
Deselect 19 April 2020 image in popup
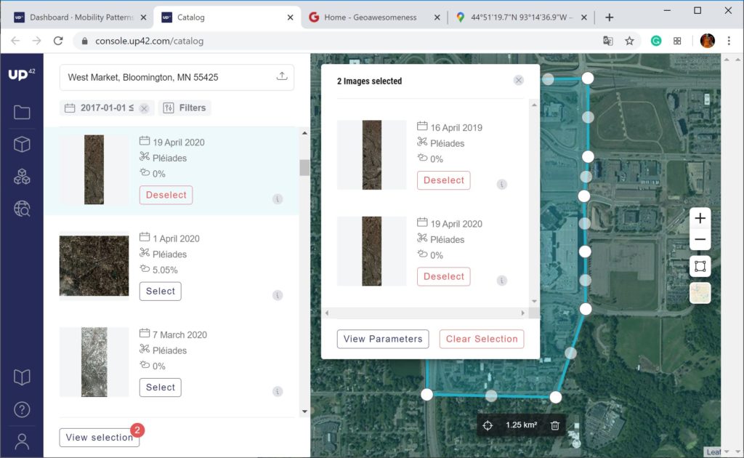click(x=444, y=277)
